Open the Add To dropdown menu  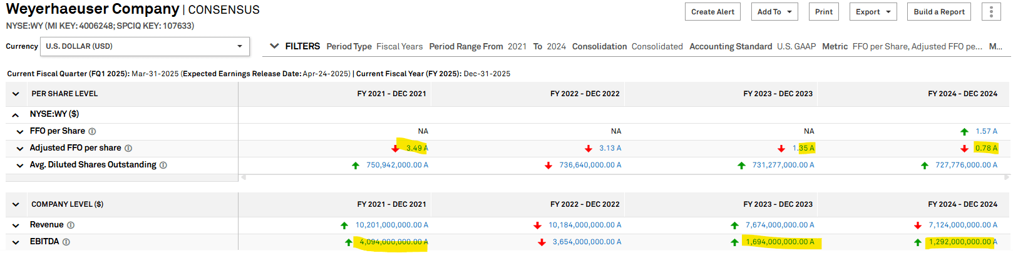774,12
